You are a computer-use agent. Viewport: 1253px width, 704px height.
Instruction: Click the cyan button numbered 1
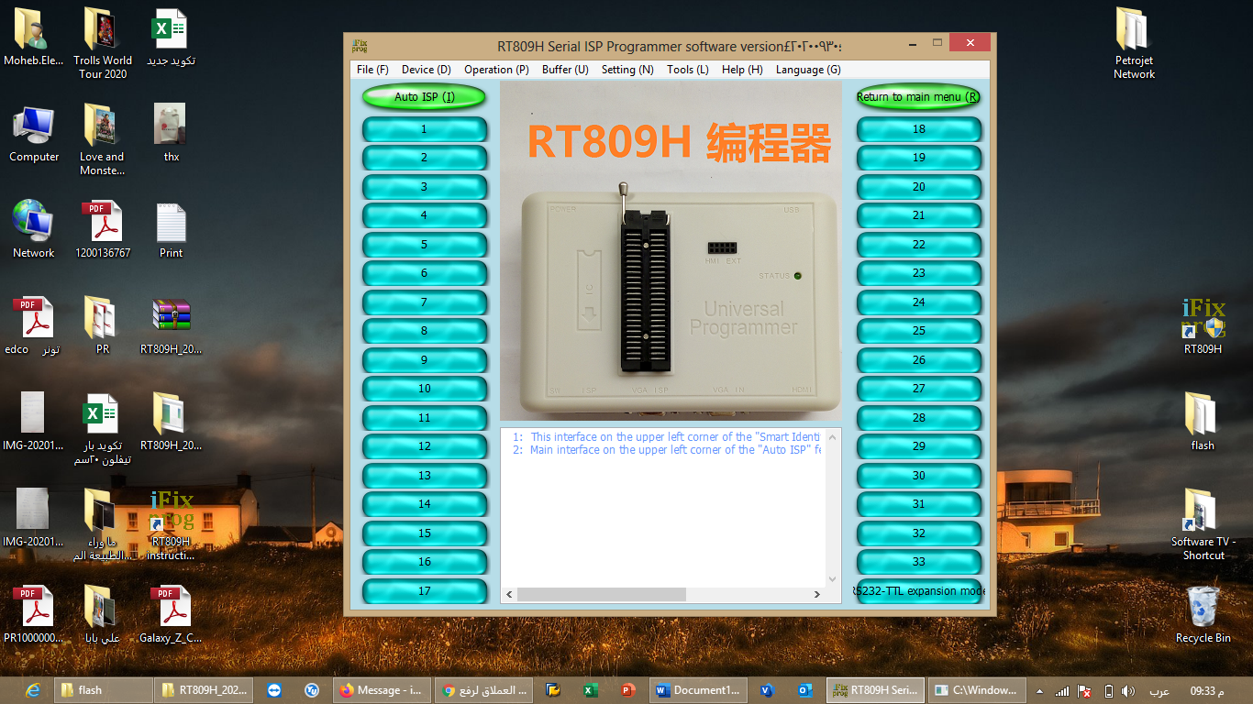424,129
